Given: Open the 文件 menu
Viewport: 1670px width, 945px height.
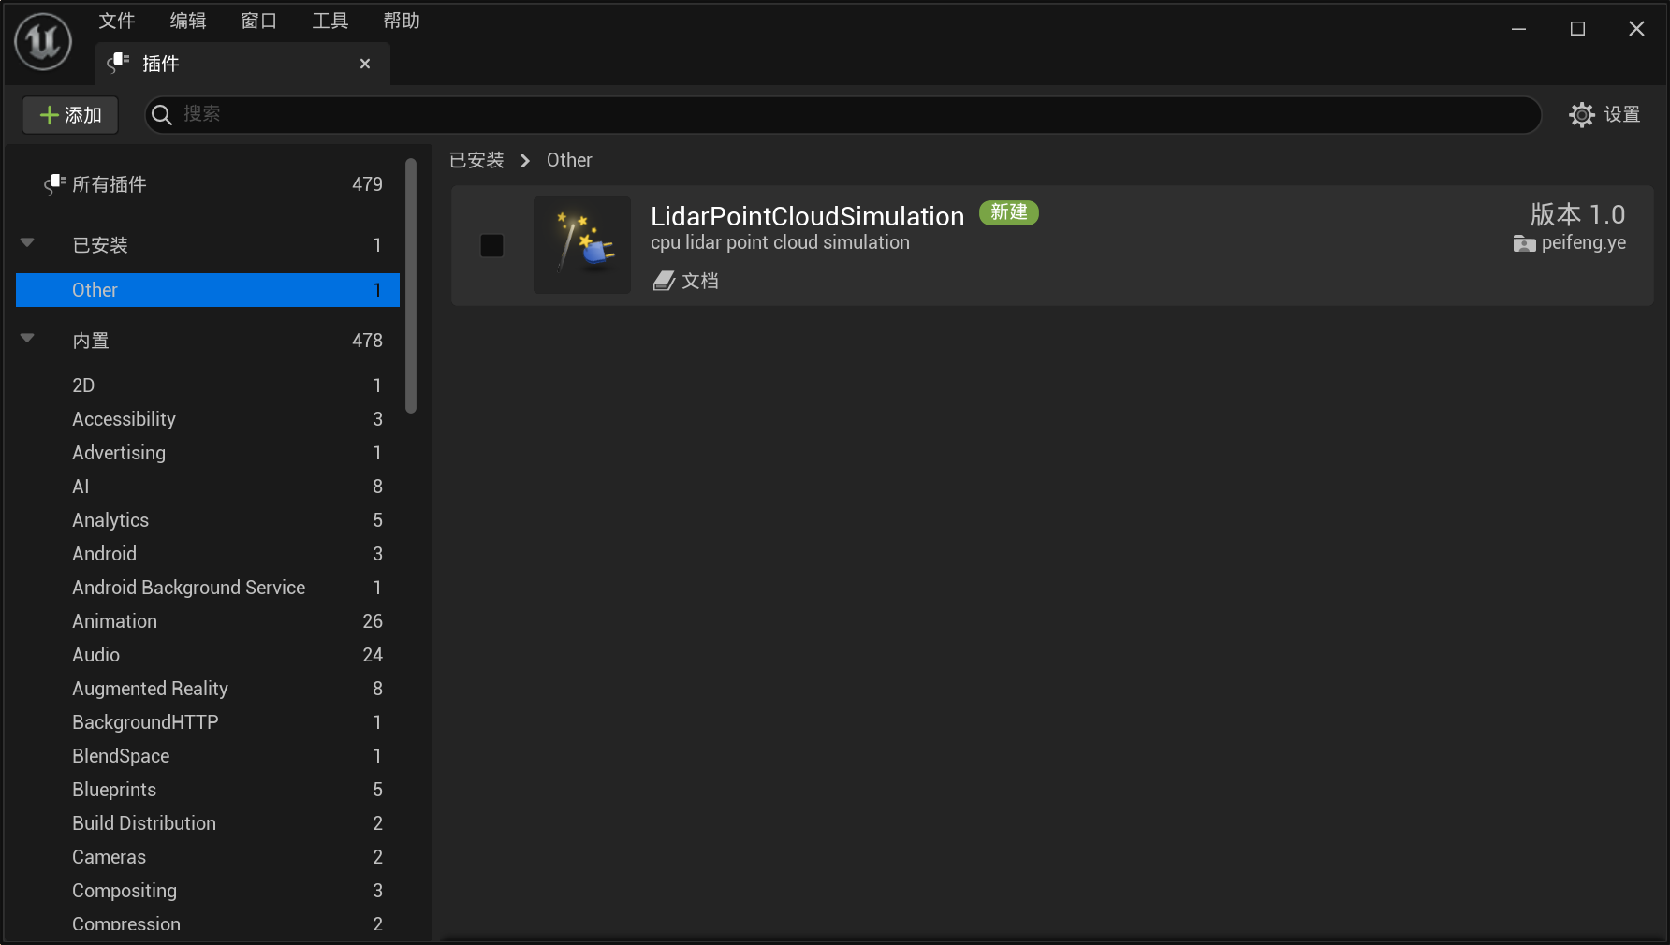Looking at the screenshot, I should (x=117, y=21).
